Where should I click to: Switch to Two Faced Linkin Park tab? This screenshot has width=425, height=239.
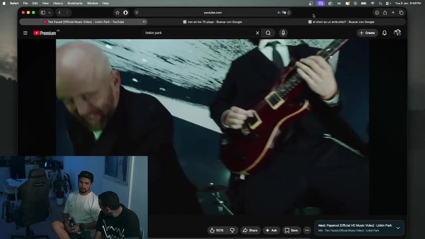click(83, 22)
